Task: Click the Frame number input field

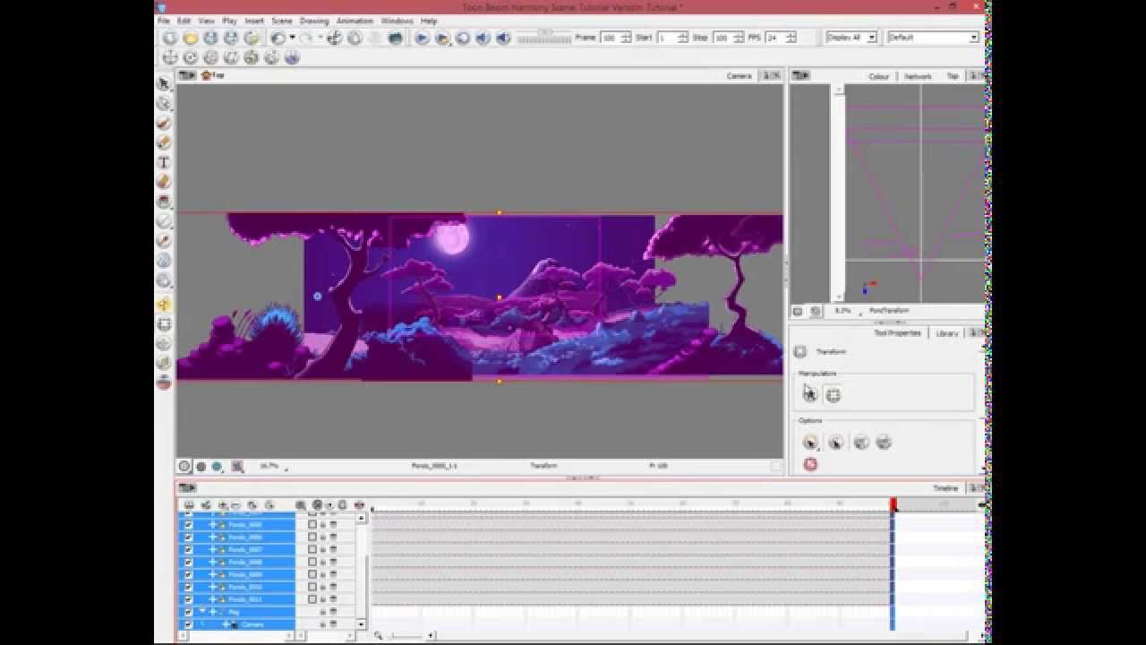Action: coord(611,38)
